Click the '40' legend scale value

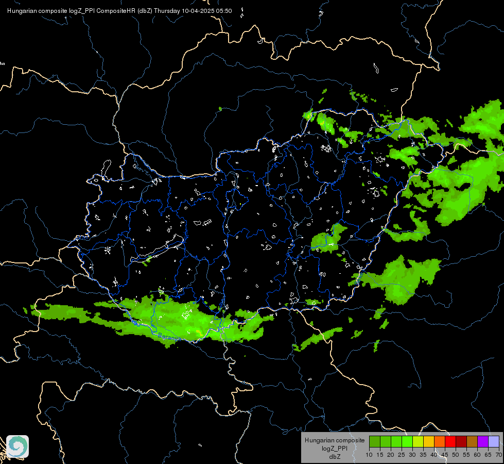coord(434,455)
